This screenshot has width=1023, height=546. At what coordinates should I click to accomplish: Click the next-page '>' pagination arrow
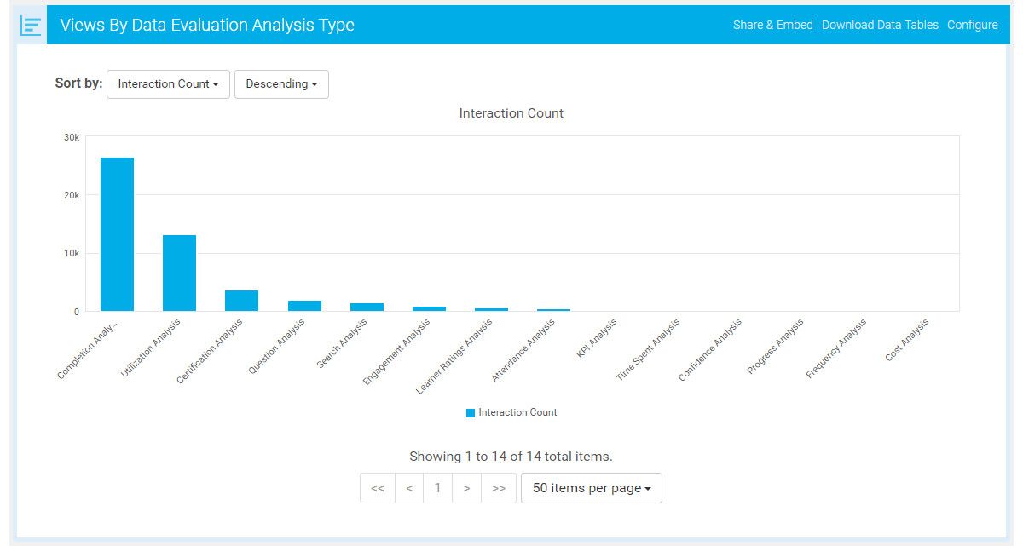(x=467, y=487)
